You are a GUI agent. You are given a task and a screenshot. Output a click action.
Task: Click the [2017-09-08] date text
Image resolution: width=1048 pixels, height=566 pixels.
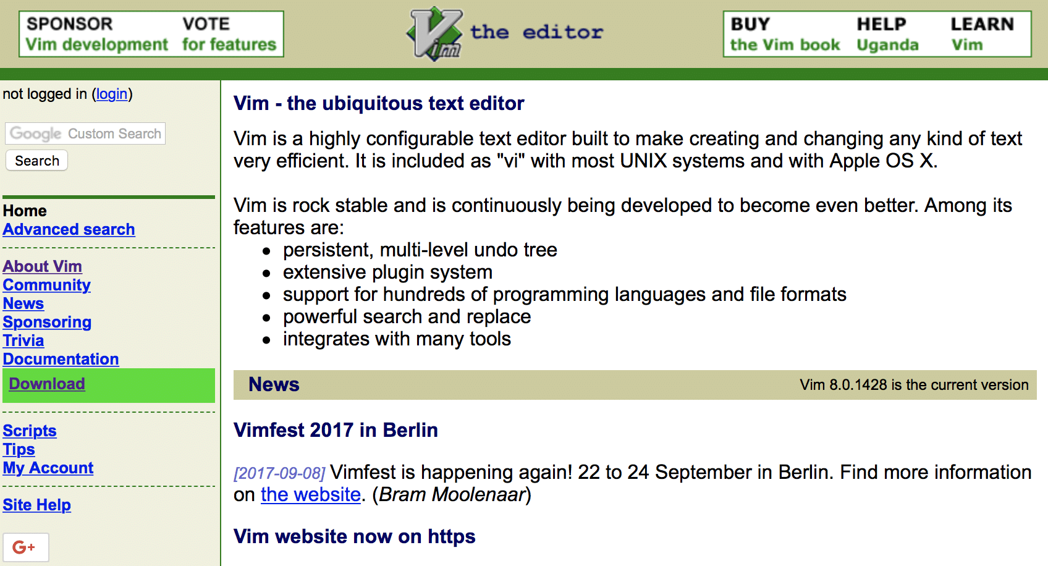(279, 473)
